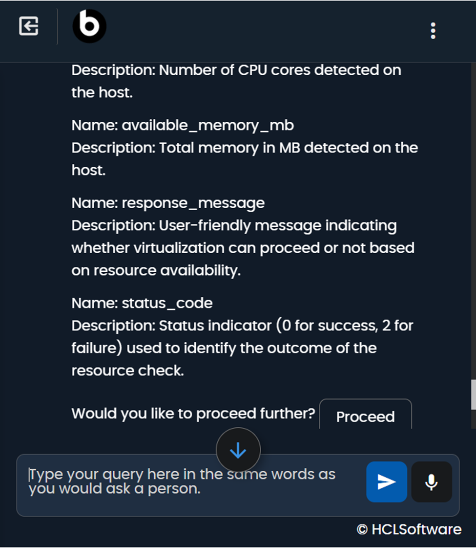Click the 'Description: Status indicator' line

point(242,326)
